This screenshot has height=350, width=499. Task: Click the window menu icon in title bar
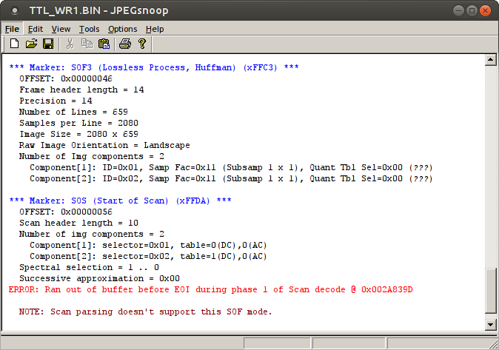(x=14, y=11)
